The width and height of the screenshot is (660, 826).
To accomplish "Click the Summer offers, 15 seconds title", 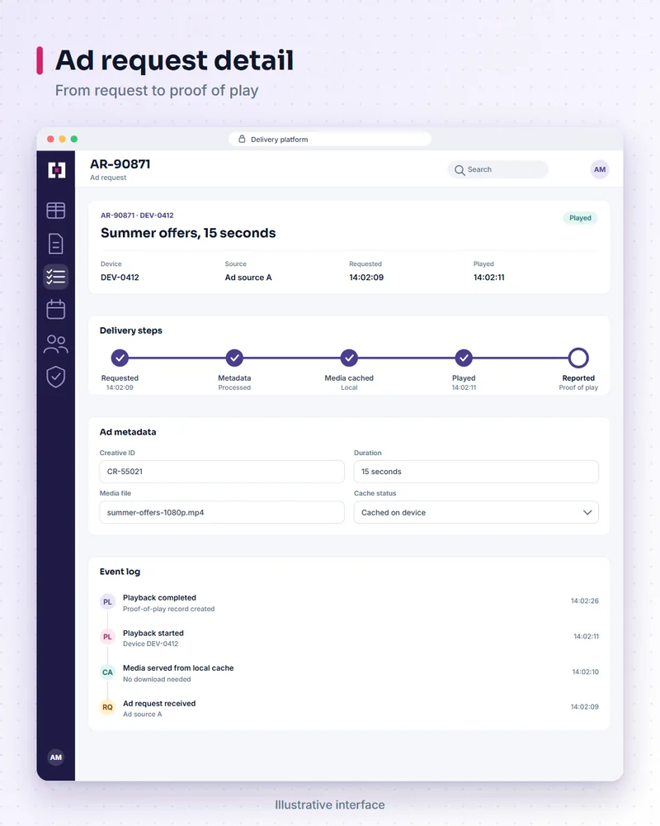I will tap(188, 233).
